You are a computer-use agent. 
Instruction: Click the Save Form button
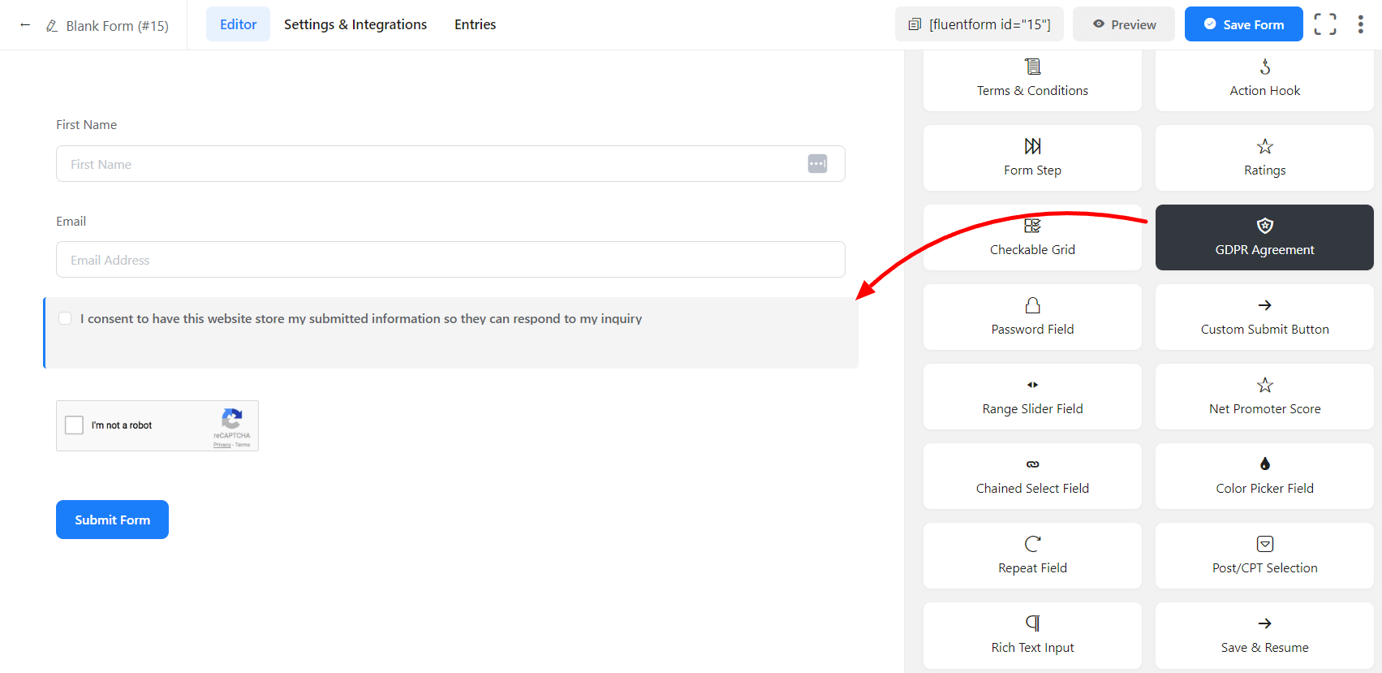pos(1243,24)
